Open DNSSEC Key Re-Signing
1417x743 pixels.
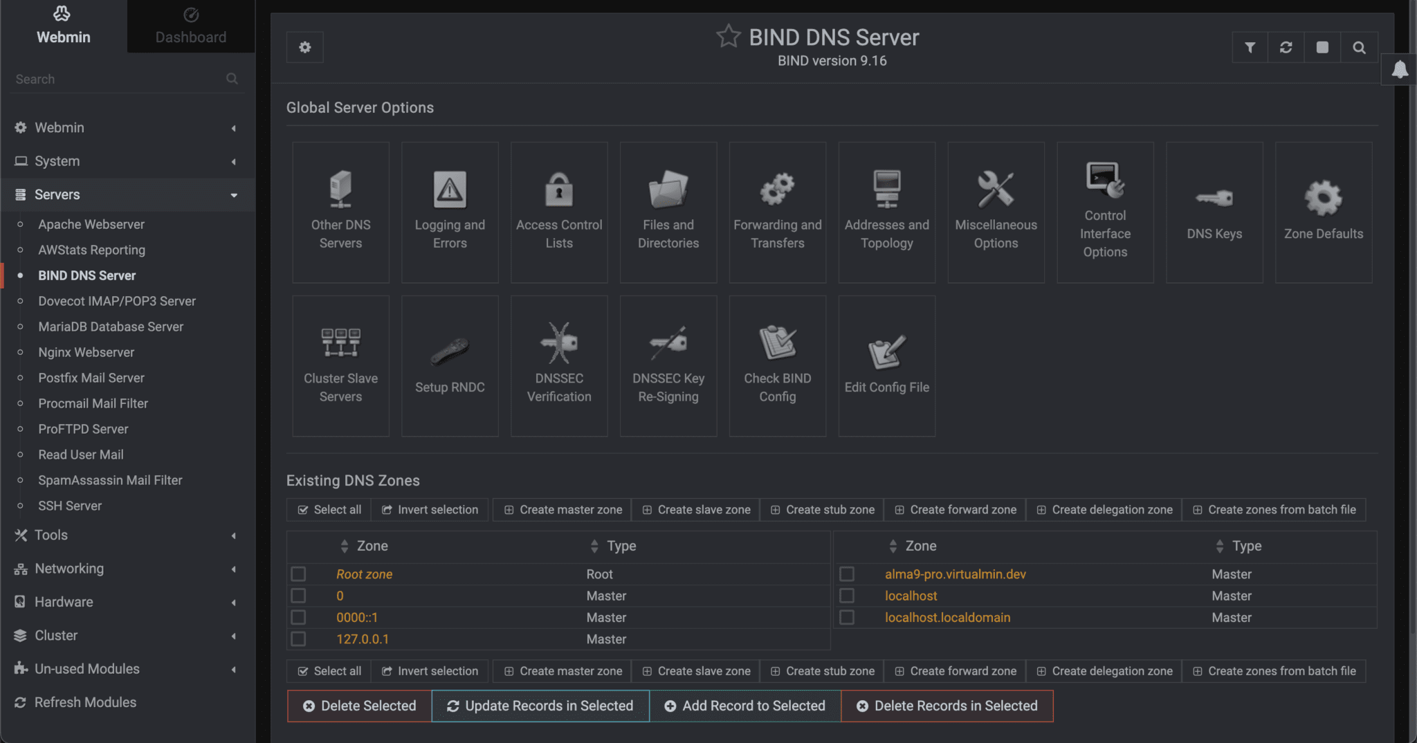pos(668,366)
